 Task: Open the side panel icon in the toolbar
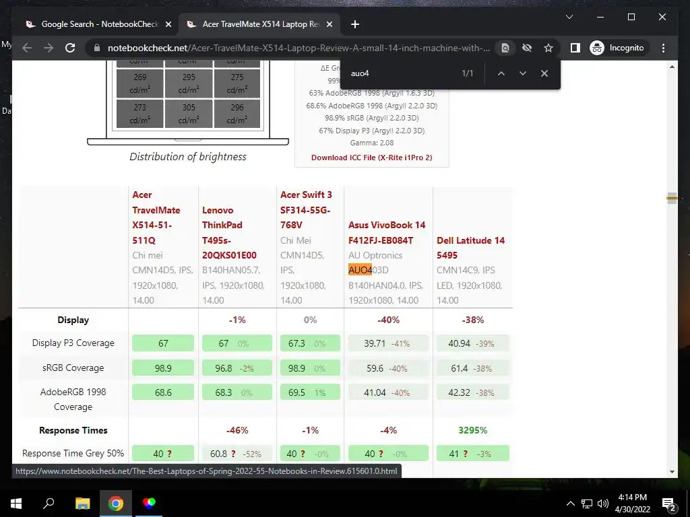click(x=575, y=48)
